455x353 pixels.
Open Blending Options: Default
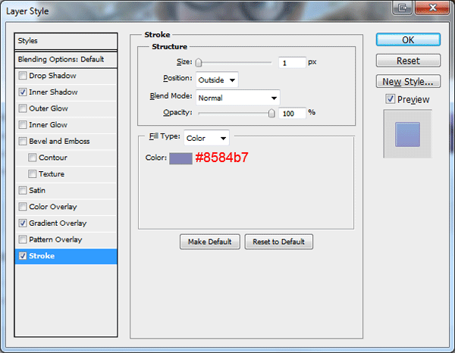coord(66,59)
